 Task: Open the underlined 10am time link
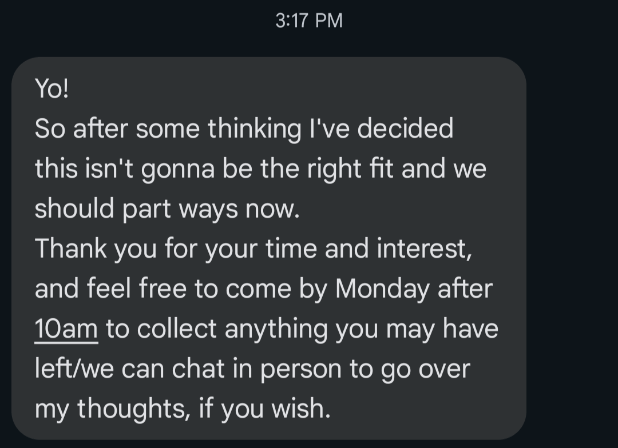point(66,329)
